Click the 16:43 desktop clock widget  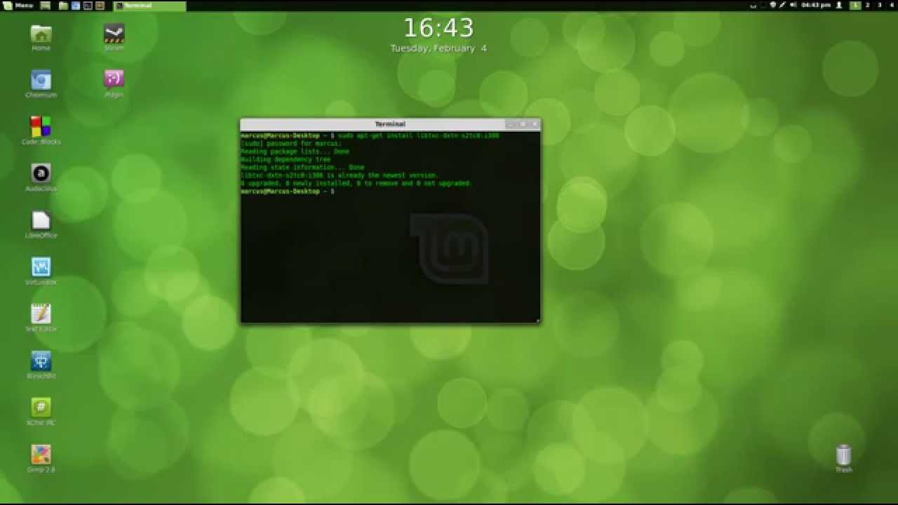[438, 28]
